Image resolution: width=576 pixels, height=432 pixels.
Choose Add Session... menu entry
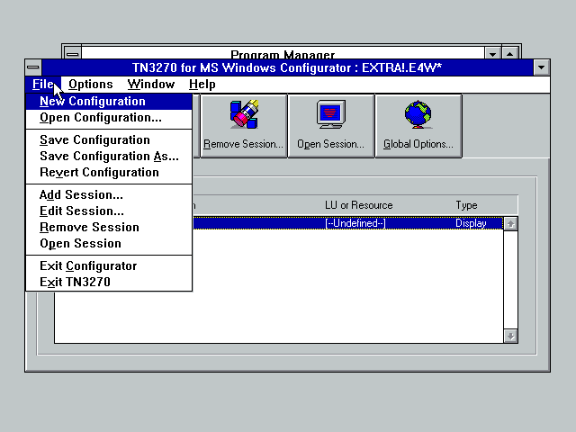[109, 194]
